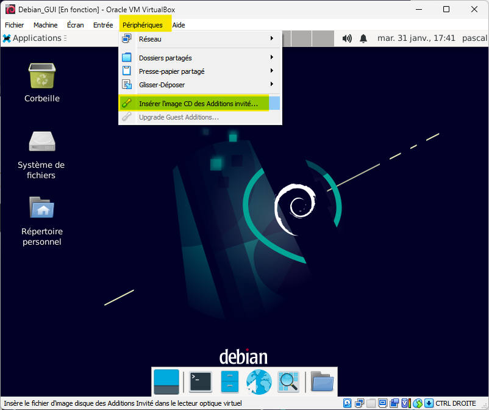Open the application finder magnifier icon
The image size is (489, 410).
[288, 381]
